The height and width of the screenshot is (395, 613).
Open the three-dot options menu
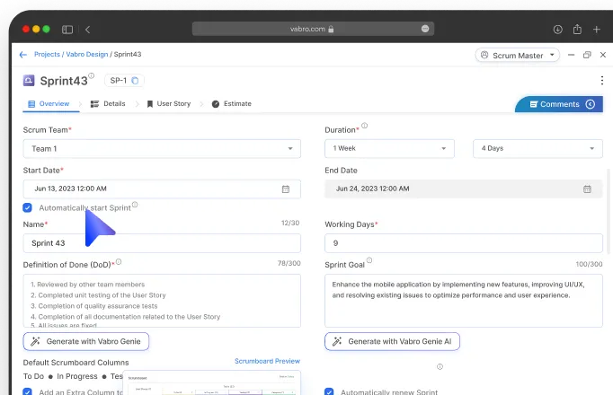tap(601, 81)
